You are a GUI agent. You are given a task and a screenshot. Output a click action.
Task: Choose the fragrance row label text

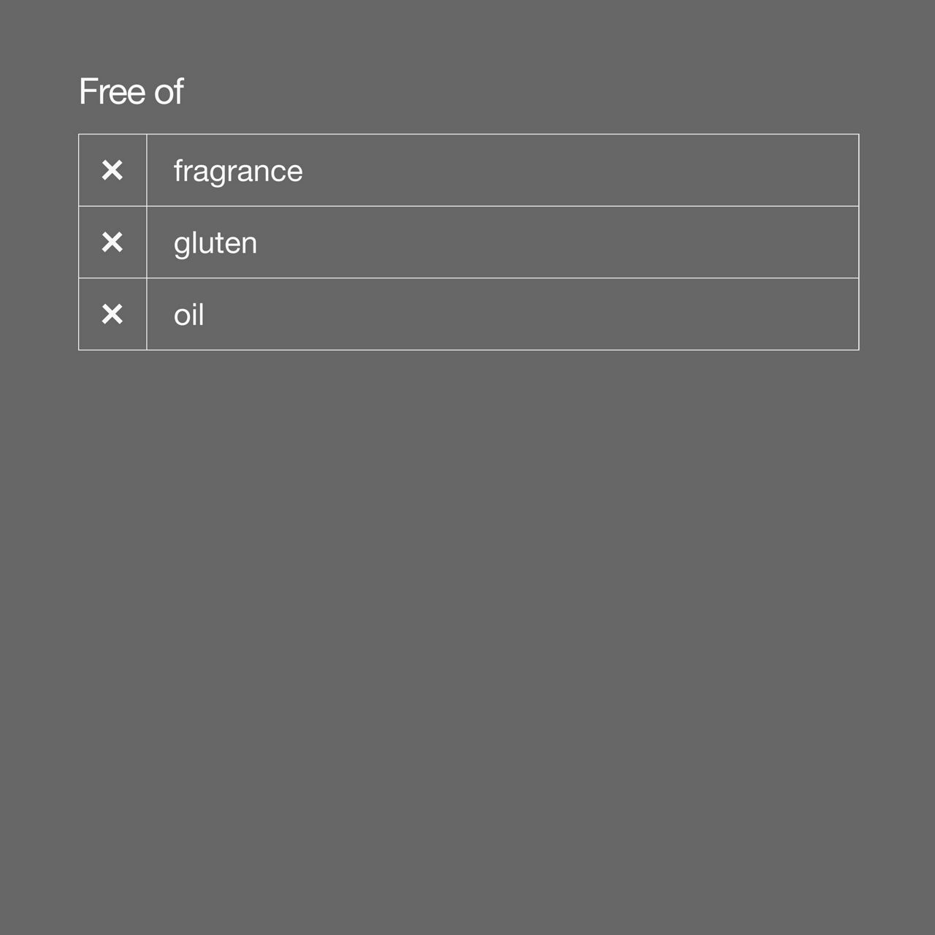pyautogui.click(x=238, y=172)
